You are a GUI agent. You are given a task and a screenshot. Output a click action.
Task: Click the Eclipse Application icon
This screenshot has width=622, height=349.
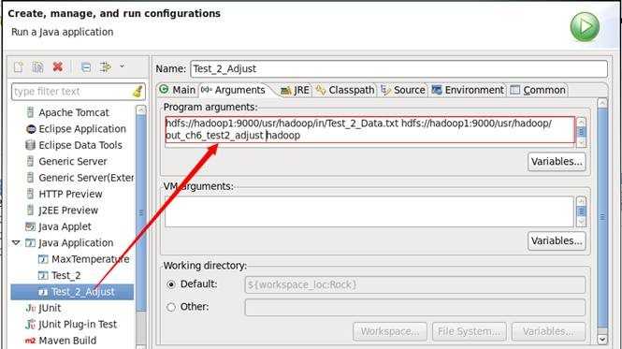31,129
